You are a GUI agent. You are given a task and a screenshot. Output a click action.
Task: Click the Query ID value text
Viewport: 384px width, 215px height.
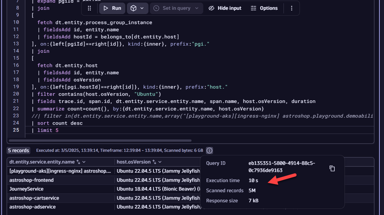tap(282, 167)
